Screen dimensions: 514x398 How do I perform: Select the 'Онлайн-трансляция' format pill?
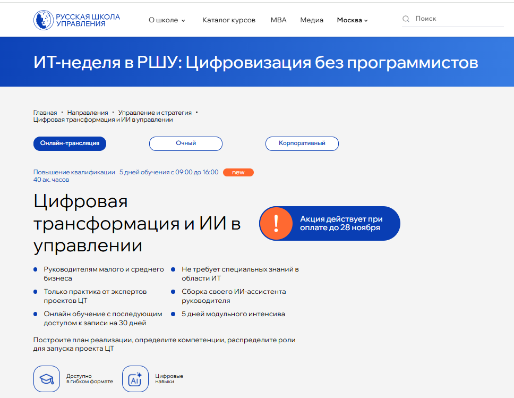coord(70,143)
